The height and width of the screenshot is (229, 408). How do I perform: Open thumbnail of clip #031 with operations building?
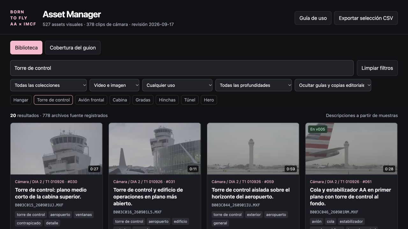(155, 149)
